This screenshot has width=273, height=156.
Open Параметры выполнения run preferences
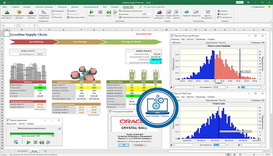tap(131, 11)
